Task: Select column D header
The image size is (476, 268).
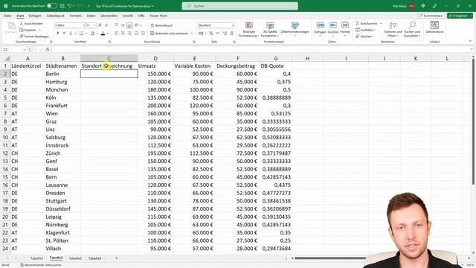Action: [155, 58]
